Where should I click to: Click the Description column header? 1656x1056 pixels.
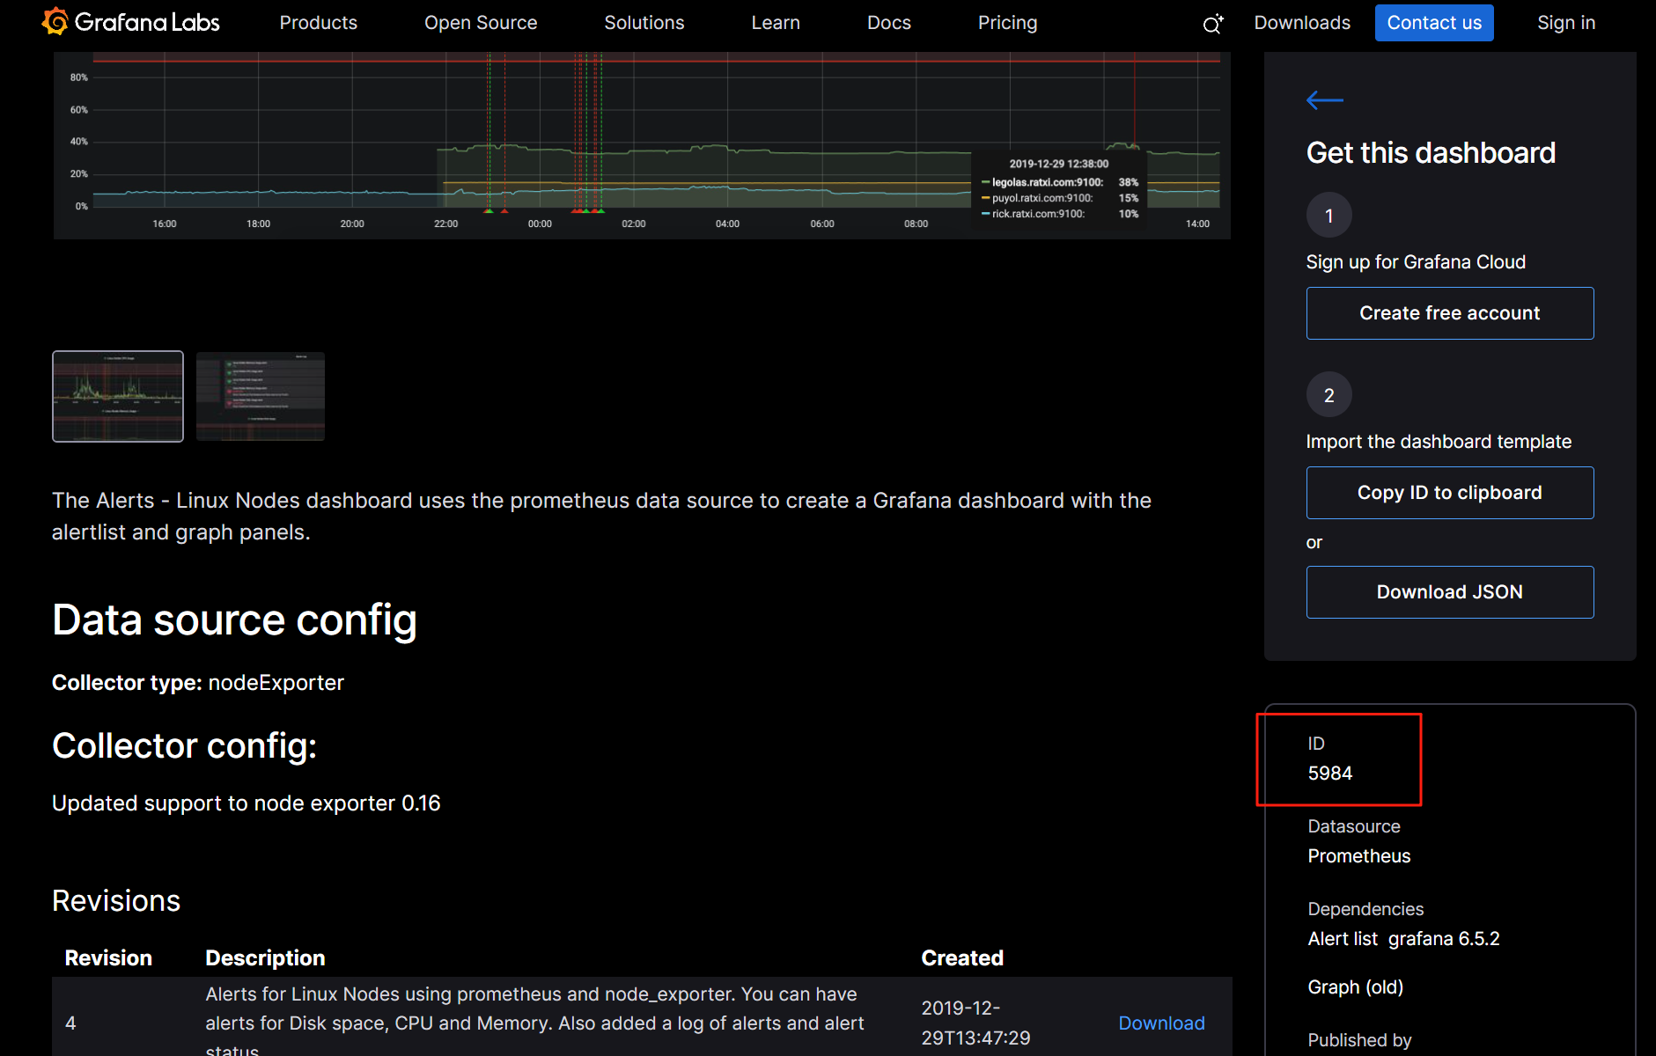click(265, 958)
